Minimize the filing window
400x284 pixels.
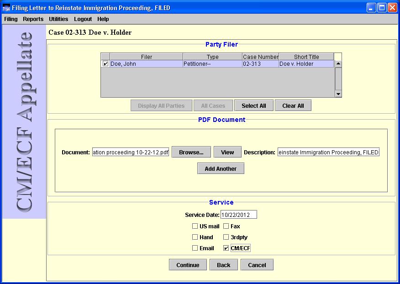click(371, 8)
